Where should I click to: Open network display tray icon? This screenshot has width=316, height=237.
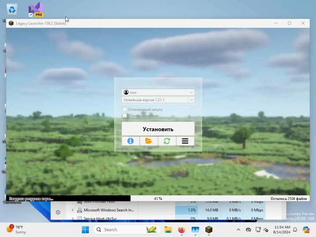[x=258, y=230]
